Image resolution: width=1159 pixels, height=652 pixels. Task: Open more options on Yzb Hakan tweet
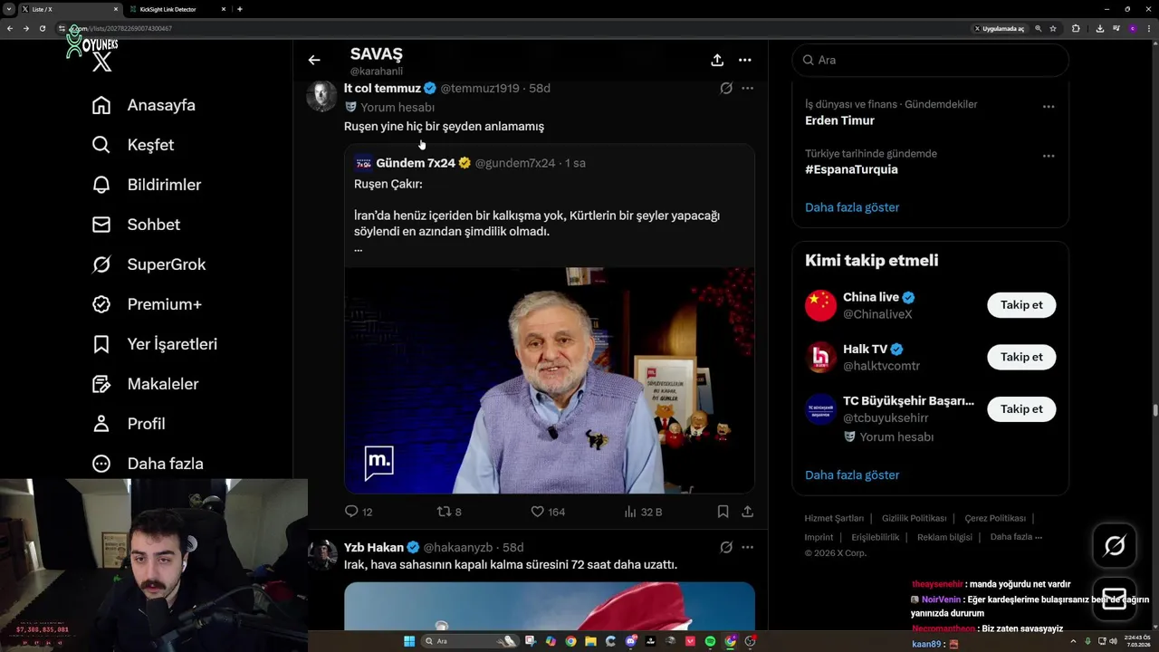(x=747, y=547)
